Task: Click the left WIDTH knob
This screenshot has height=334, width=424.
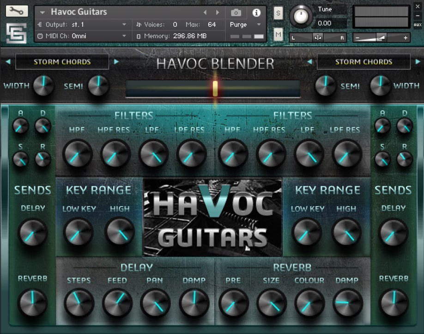Action: [x=43, y=85]
